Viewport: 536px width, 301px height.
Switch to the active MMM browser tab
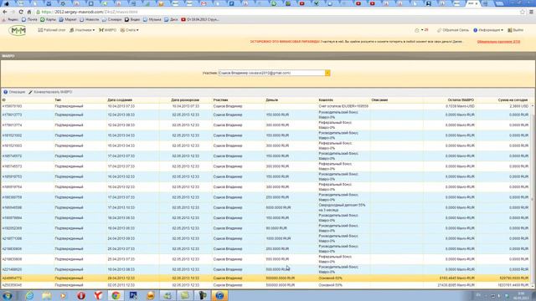(472, 3)
